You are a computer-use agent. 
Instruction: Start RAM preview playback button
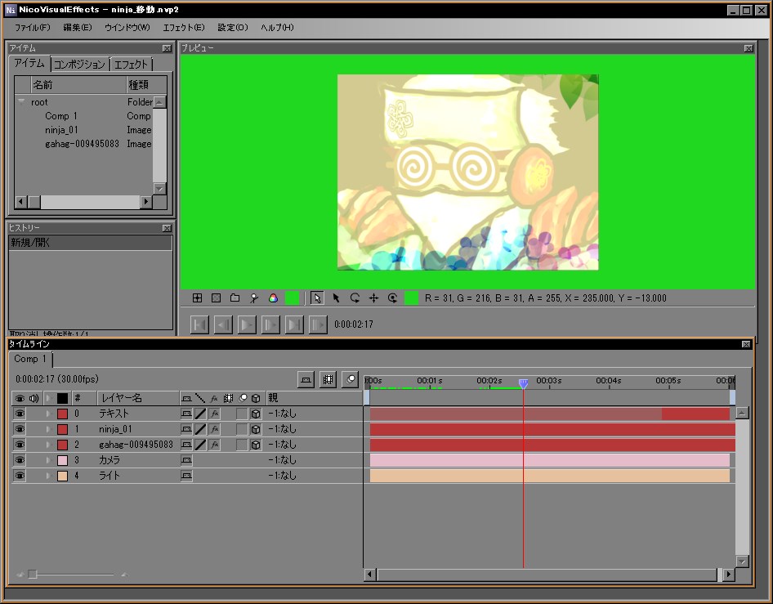pyautogui.click(x=318, y=324)
